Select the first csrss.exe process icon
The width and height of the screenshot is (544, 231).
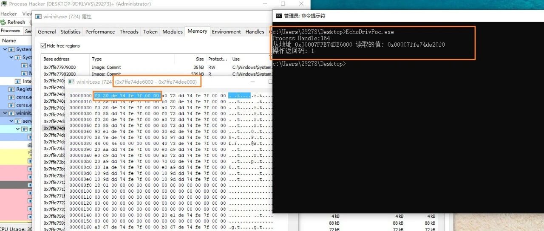(x=12, y=97)
